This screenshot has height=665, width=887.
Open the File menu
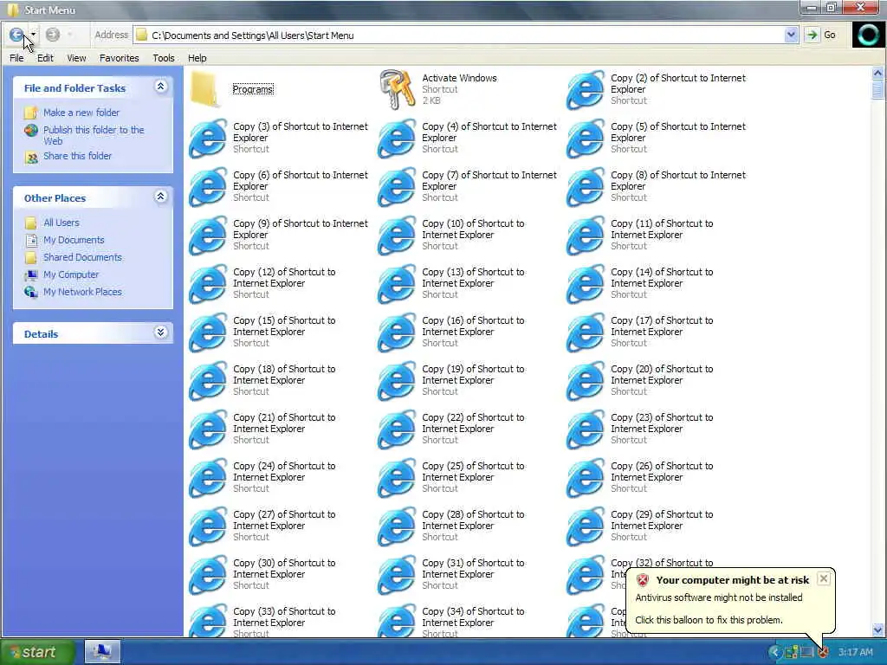16,58
